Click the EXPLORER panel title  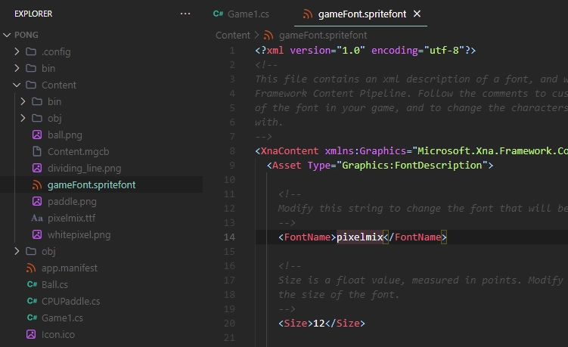pos(33,14)
